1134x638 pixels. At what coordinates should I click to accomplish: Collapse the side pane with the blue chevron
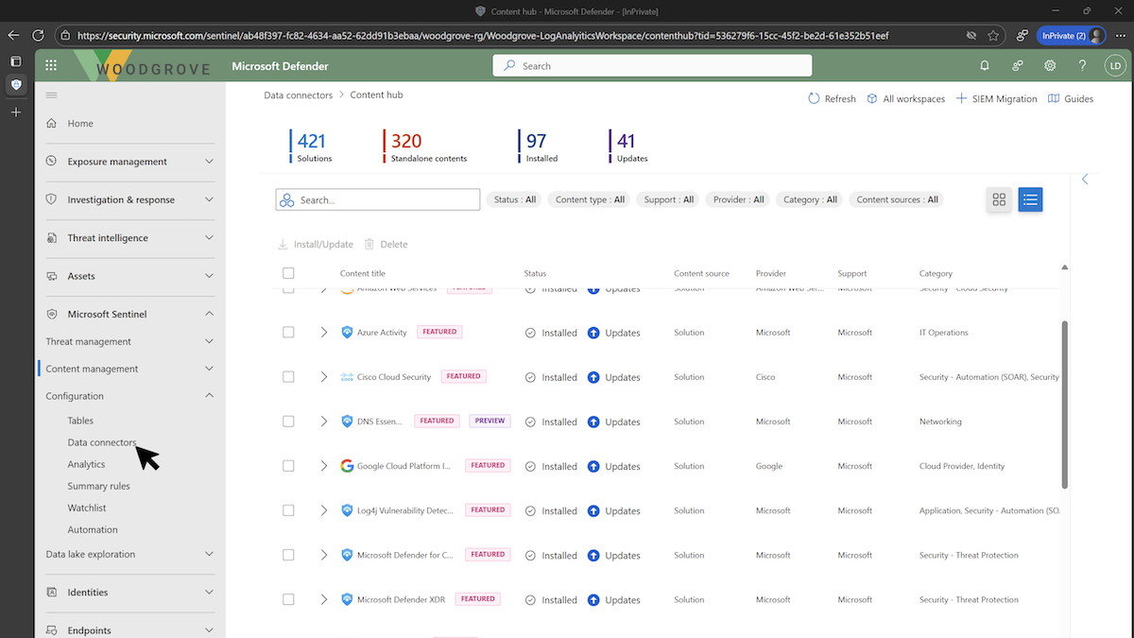click(1085, 179)
